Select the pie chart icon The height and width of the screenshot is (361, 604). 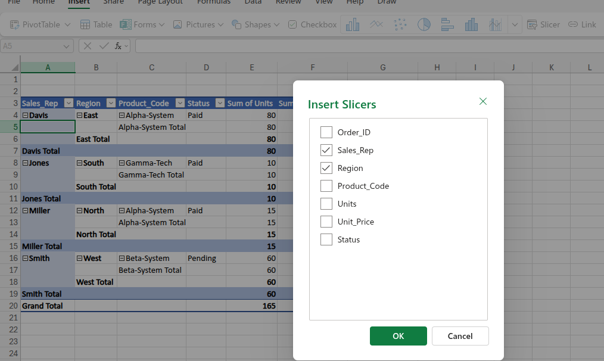pyautogui.click(x=424, y=24)
